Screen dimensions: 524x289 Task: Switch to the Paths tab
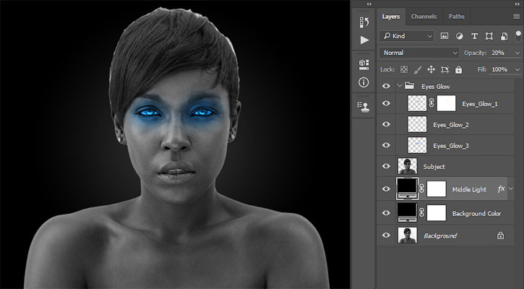pos(457,17)
